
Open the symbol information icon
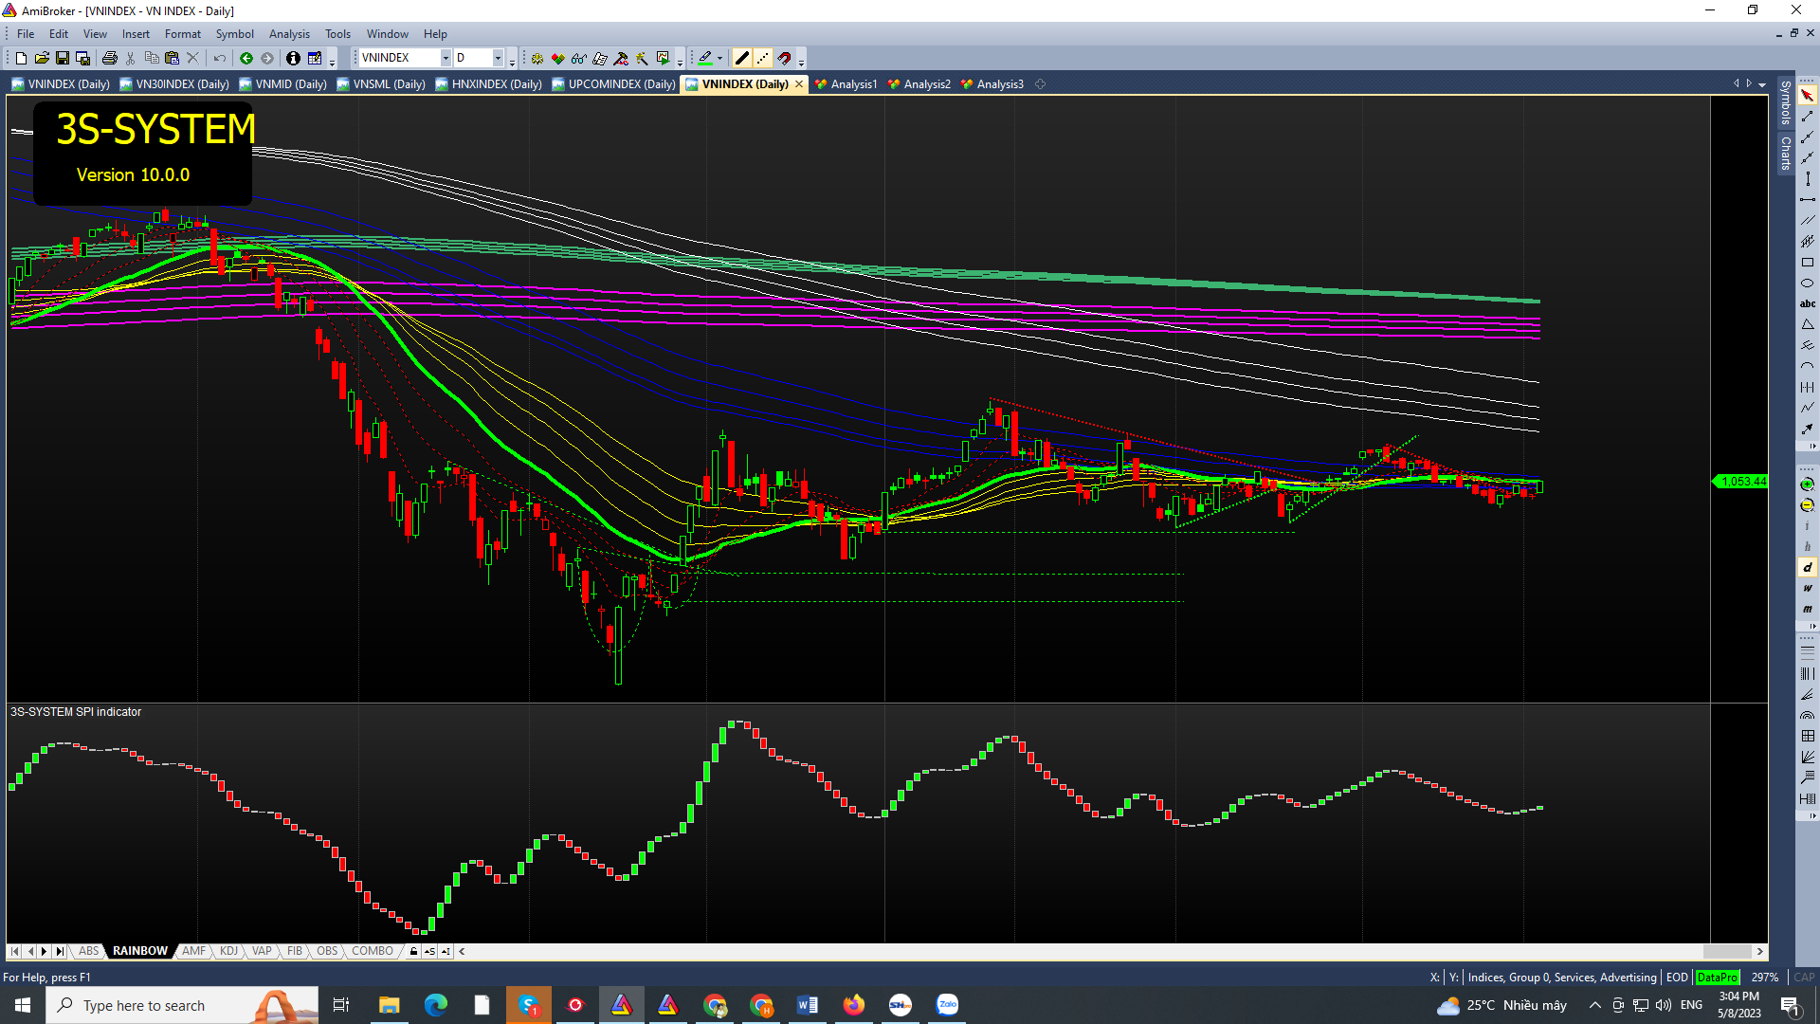pos(293,59)
